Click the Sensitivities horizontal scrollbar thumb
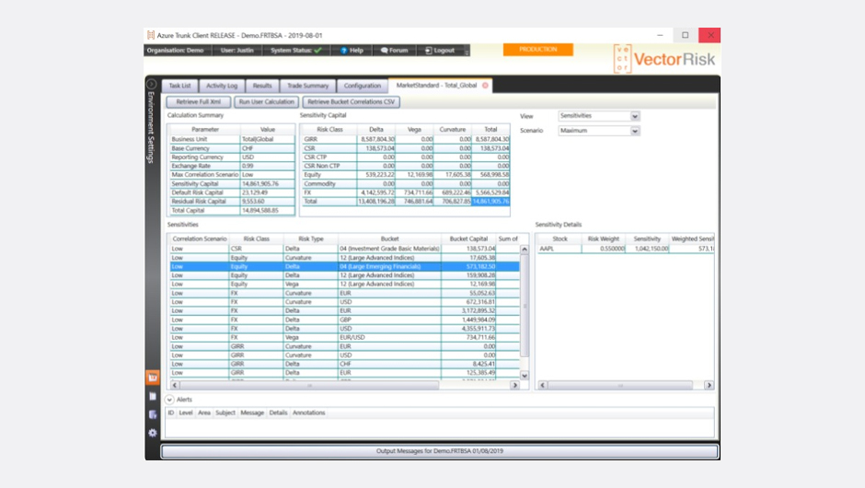Image resolution: width=865 pixels, height=488 pixels. (309, 385)
